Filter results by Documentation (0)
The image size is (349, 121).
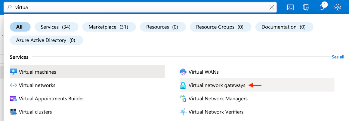(x=284, y=27)
